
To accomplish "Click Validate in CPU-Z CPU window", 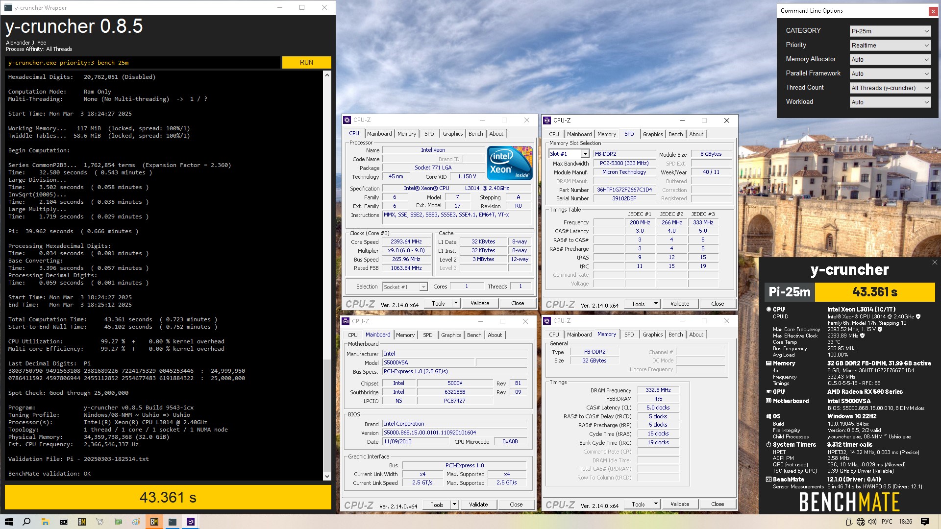I will coord(480,303).
